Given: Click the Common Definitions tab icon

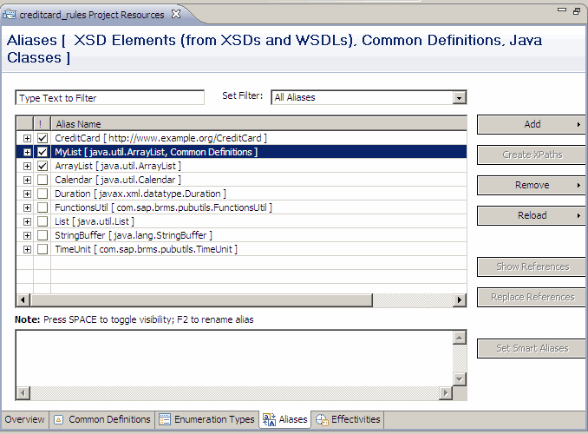Looking at the screenshot, I should click(x=59, y=419).
